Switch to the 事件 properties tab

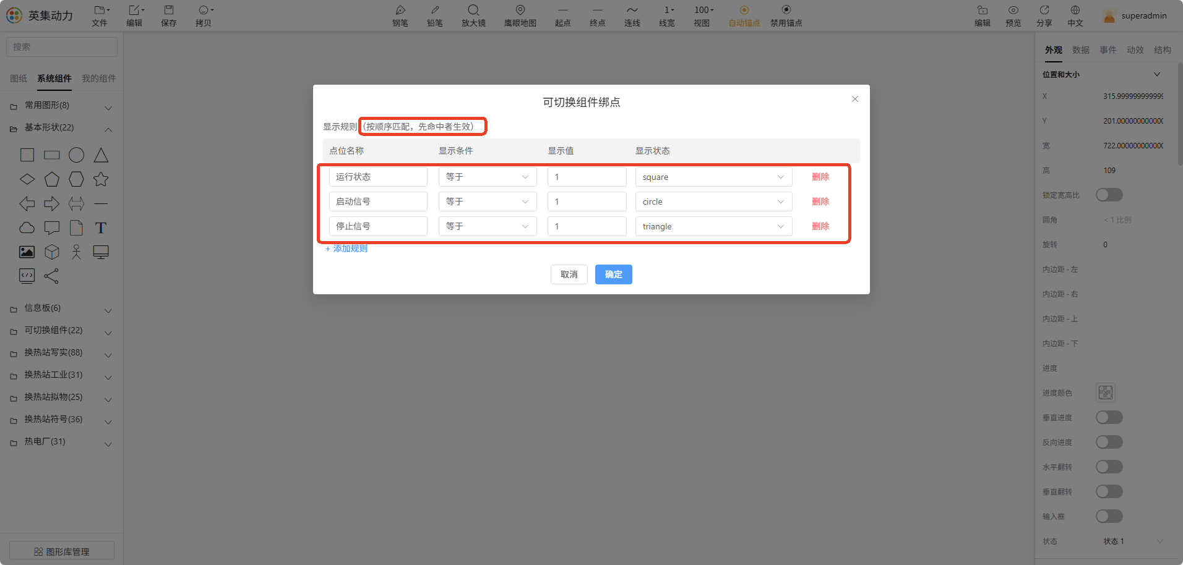(1108, 50)
